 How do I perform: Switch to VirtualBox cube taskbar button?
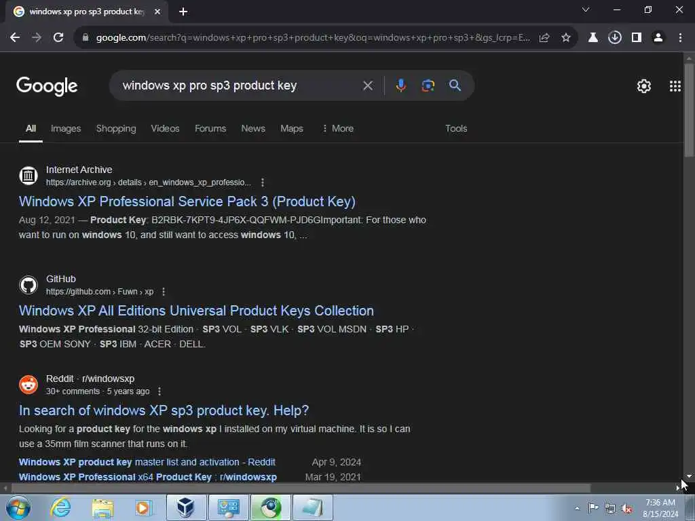[x=186, y=507]
